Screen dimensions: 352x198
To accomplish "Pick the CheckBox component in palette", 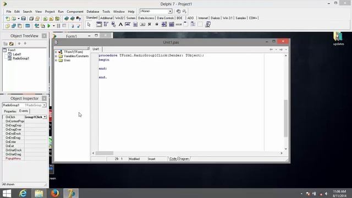I will 150,24.
